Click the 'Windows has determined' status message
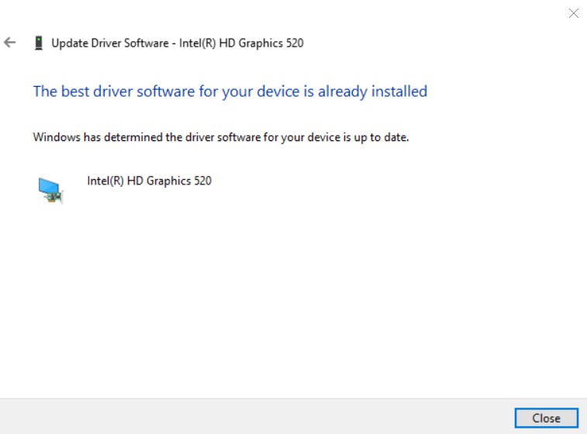This screenshot has height=434, width=587. pyautogui.click(x=221, y=137)
